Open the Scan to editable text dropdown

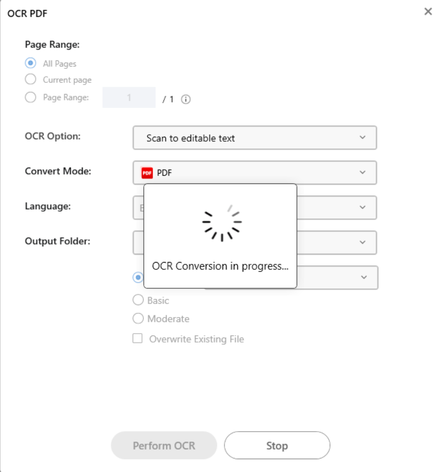(254, 138)
